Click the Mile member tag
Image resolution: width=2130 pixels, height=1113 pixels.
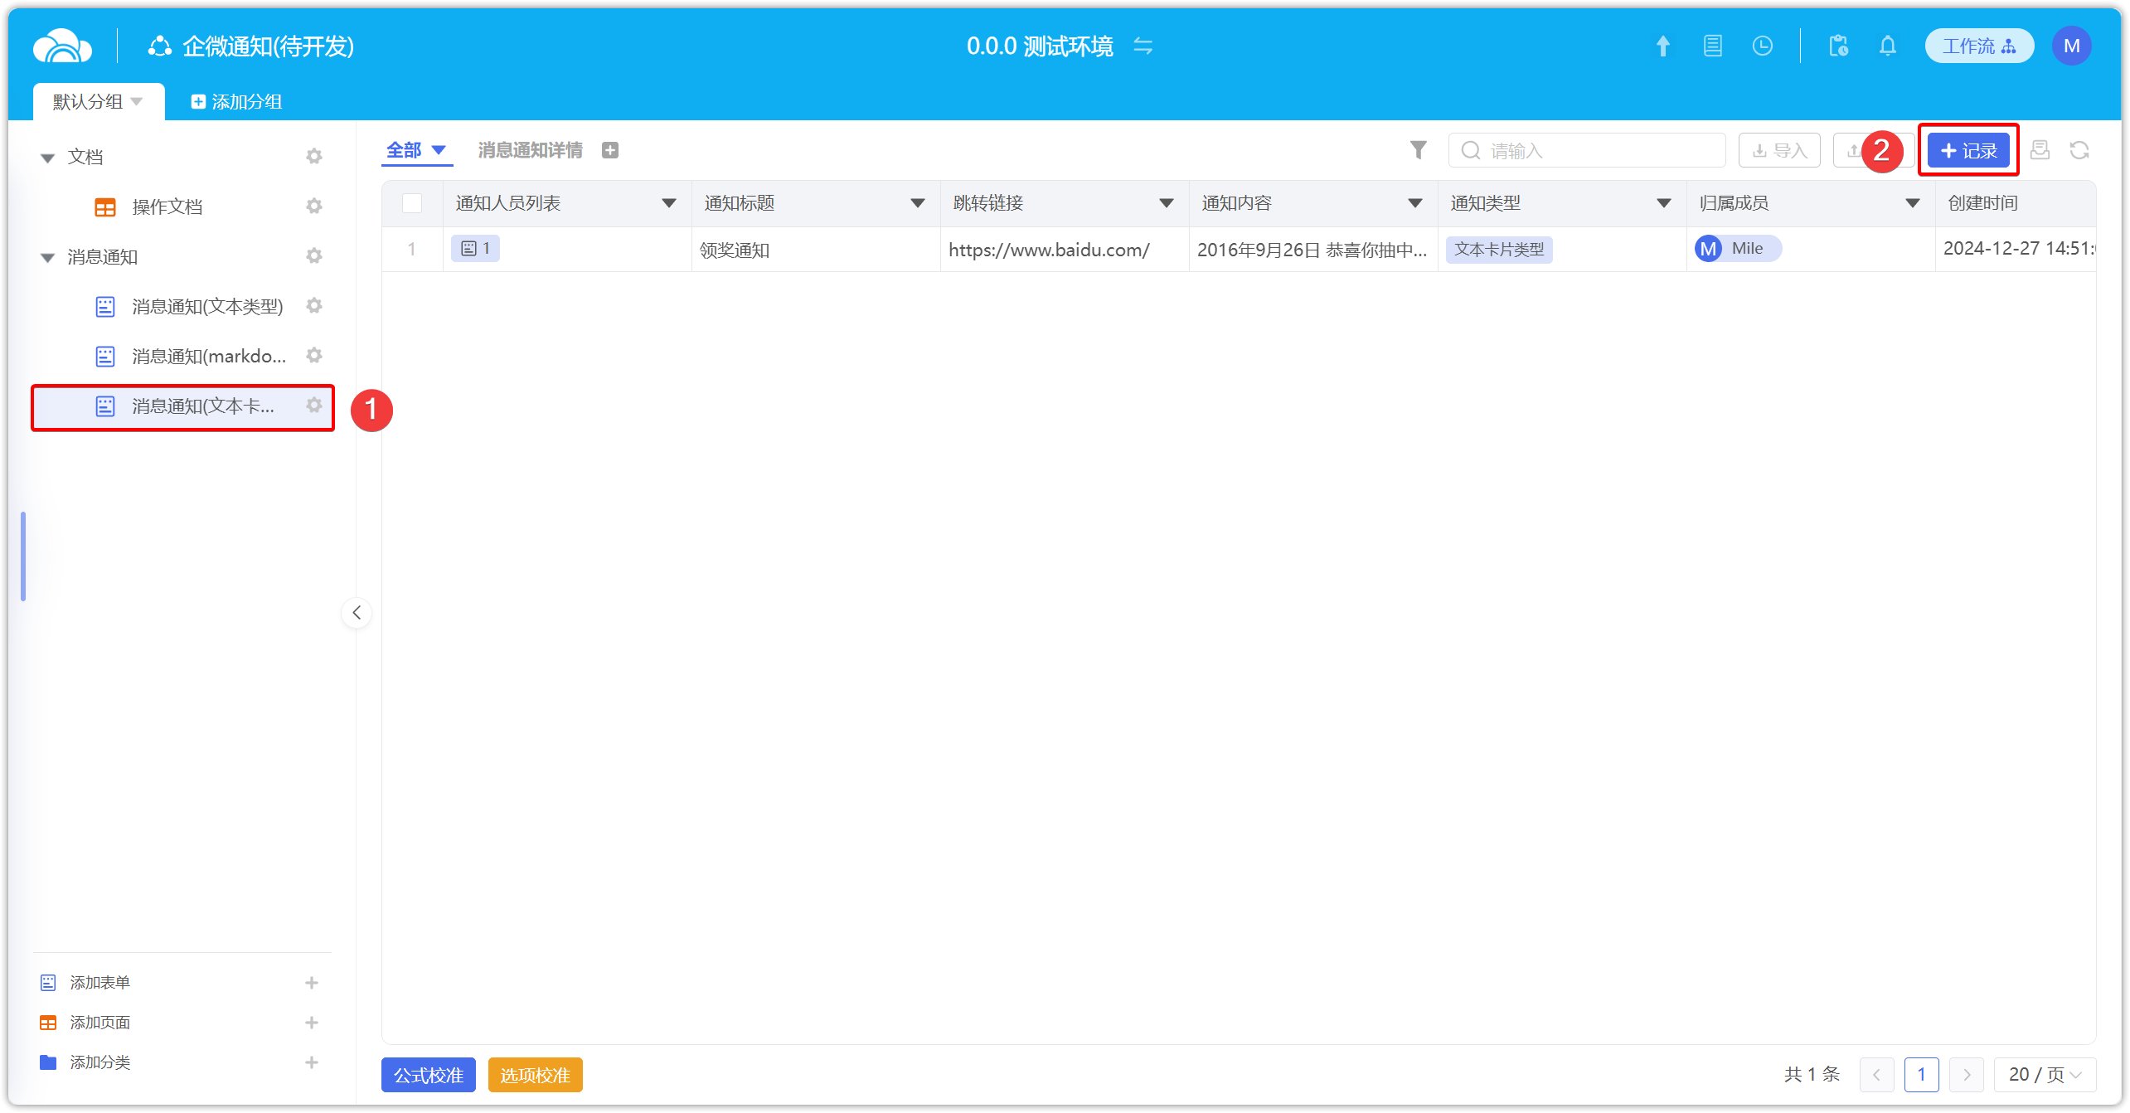(x=1738, y=248)
